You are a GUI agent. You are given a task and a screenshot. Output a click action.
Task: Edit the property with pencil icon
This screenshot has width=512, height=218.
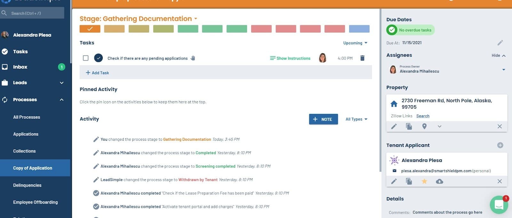point(394,126)
